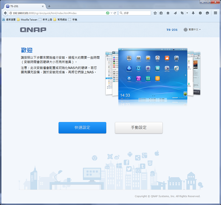Image resolution: width=221 pixels, height=205 pixels.
Task: Click the Home icon in Firefox toolbar
Action: click(168, 13)
